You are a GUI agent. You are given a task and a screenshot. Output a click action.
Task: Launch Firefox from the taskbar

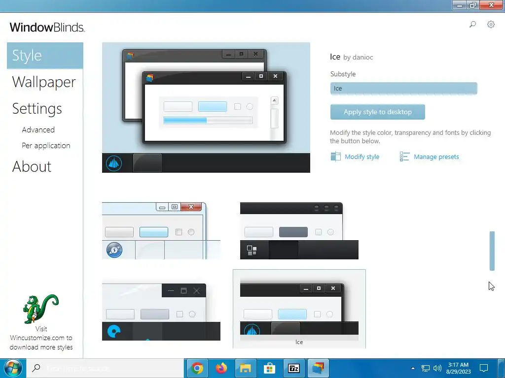[x=221, y=368]
